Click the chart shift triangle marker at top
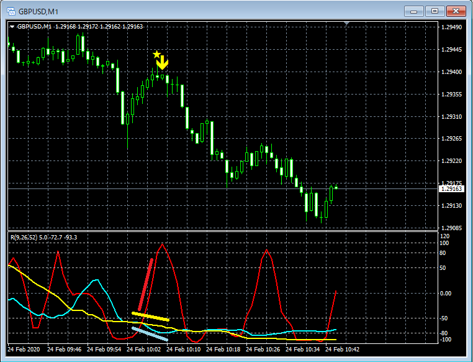This screenshot has height=362, width=473. click(x=346, y=23)
